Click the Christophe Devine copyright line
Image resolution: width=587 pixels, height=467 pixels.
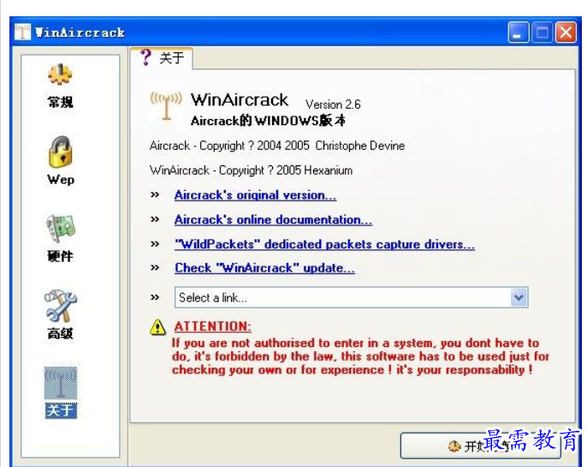coord(277,146)
